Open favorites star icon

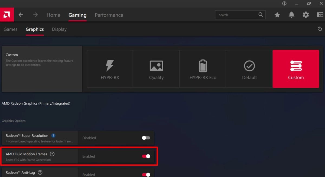coord(277,15)
